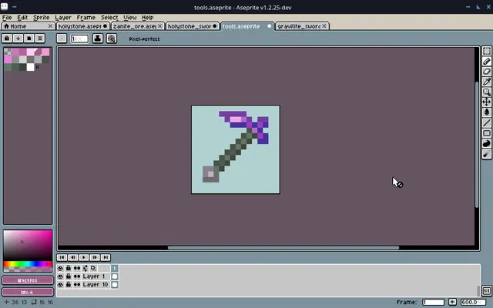Click the timeline continuous layers header icon
Screen dimensions: 493x308
tap(77, 268)
